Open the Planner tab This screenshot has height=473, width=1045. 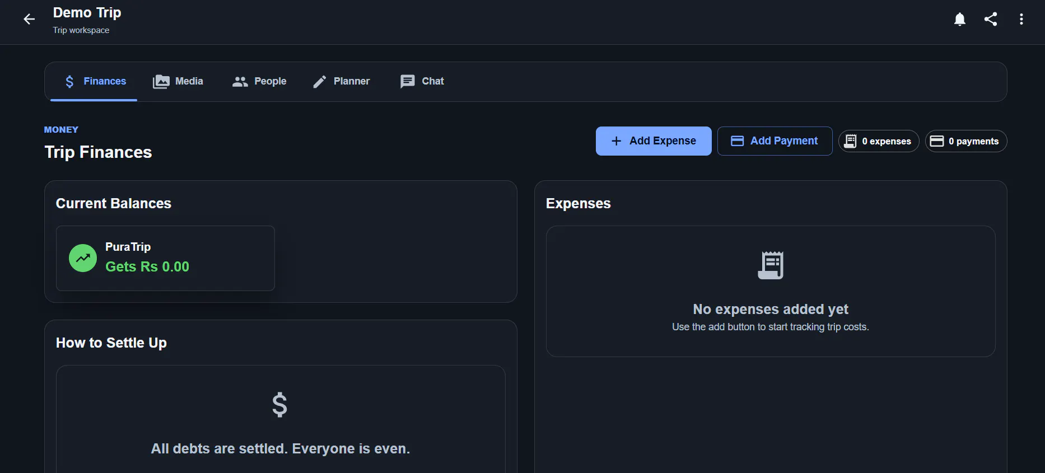tap(341, 82)
